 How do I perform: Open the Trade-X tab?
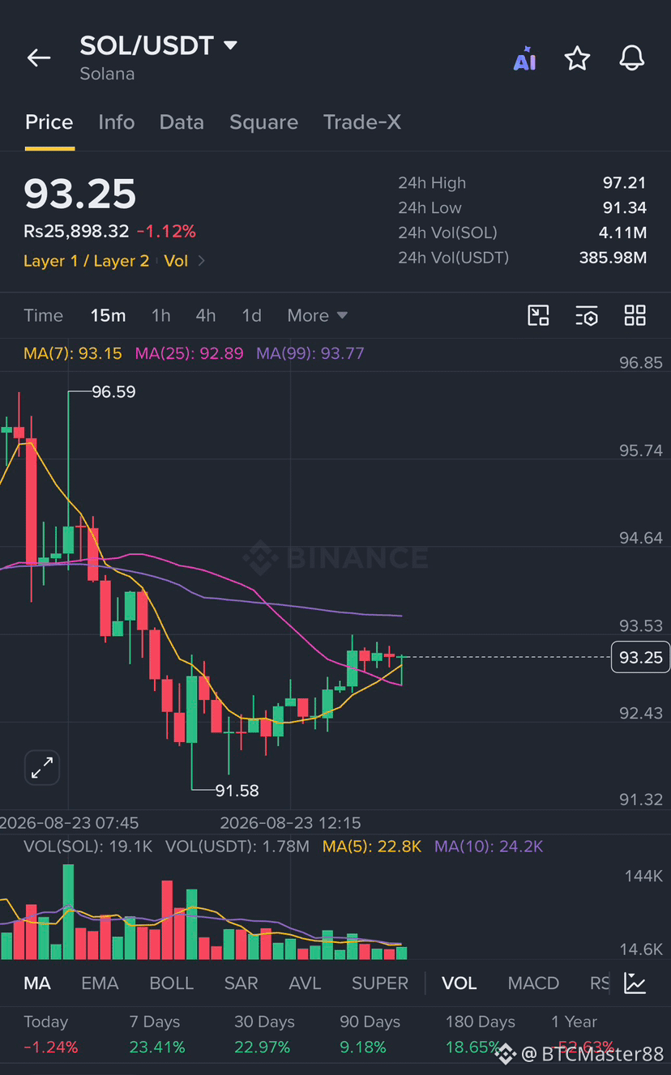tap(362, 122)
